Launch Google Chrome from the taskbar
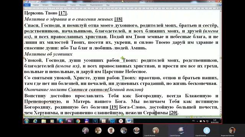Viewport: 245px width, 137px height. click(x=78, y=121)
